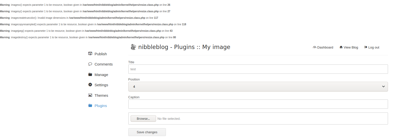Click the nibbleblog squirrel logo
This screenshot has width=403, height=139.
pyautogui.click(x=133, y=47)
